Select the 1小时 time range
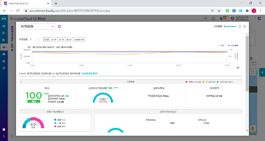Viewport: 265px width, 141px height. pos(47,40)
